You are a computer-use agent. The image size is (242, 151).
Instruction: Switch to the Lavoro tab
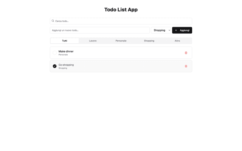(x=93, y=41)
